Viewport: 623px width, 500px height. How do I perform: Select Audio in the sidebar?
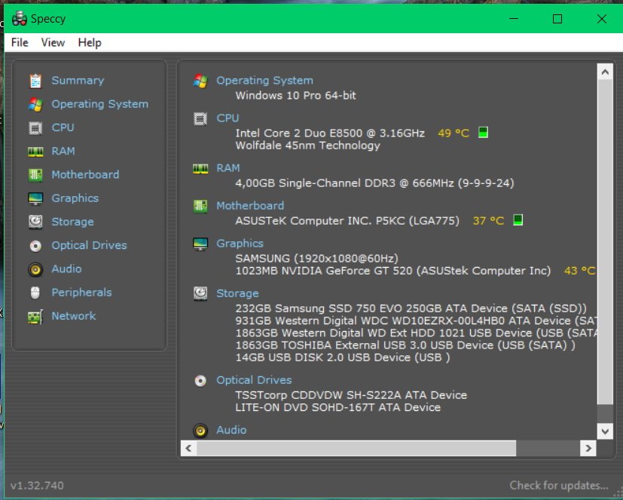click(x=66, y=269)
